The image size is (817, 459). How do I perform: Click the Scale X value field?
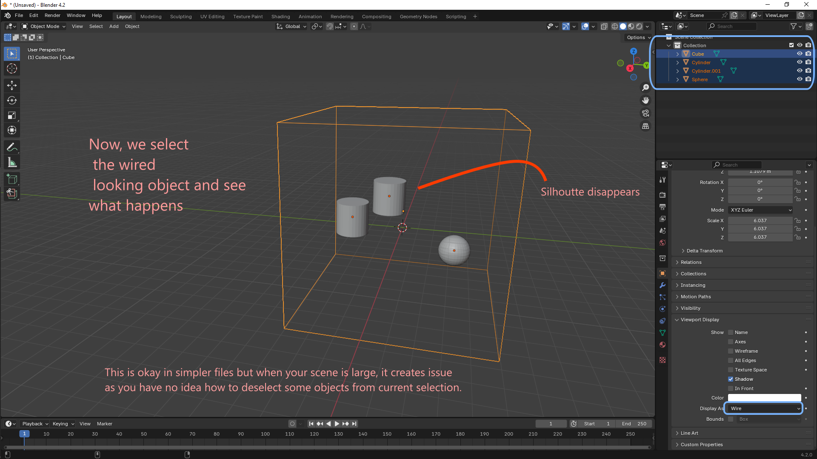[760, 221]
